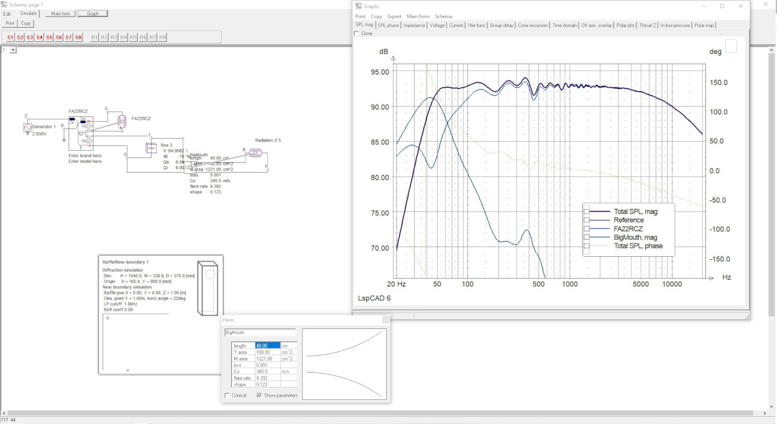Select the Box 3 enclosure component
Screen dimensions: 777x424
(151, 148)
